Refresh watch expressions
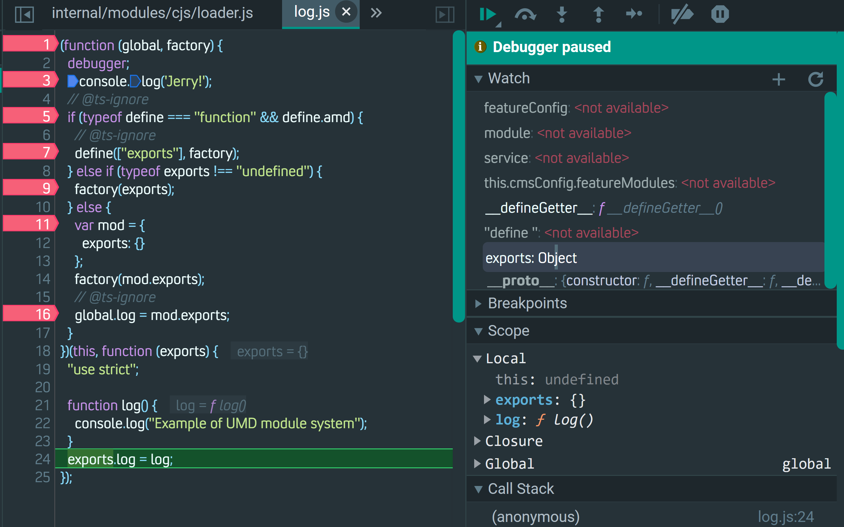This screenshot has height=527, width=844. point(815,80)
